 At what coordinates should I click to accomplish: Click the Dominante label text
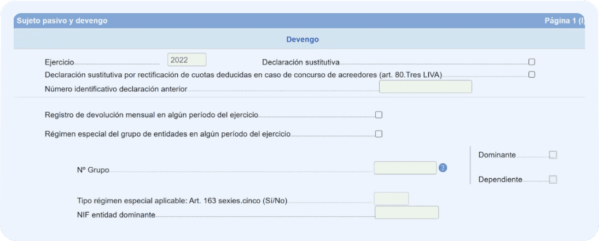497,155
